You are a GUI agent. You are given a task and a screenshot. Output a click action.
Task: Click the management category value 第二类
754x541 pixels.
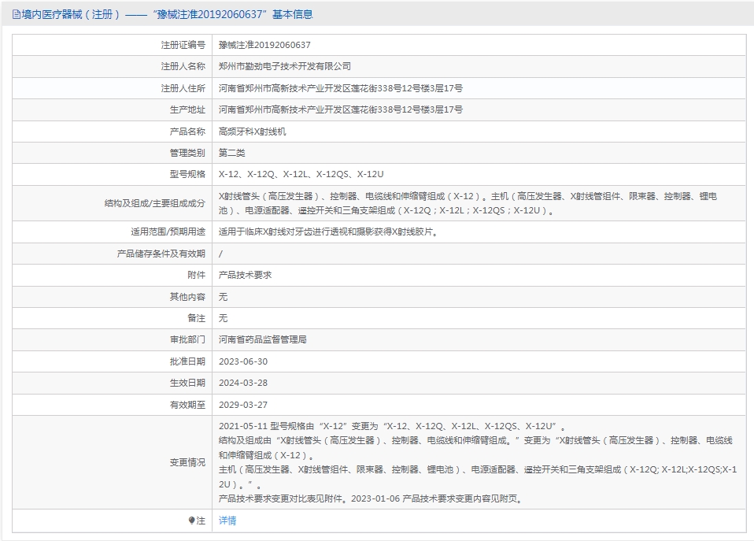pos(231,153)
